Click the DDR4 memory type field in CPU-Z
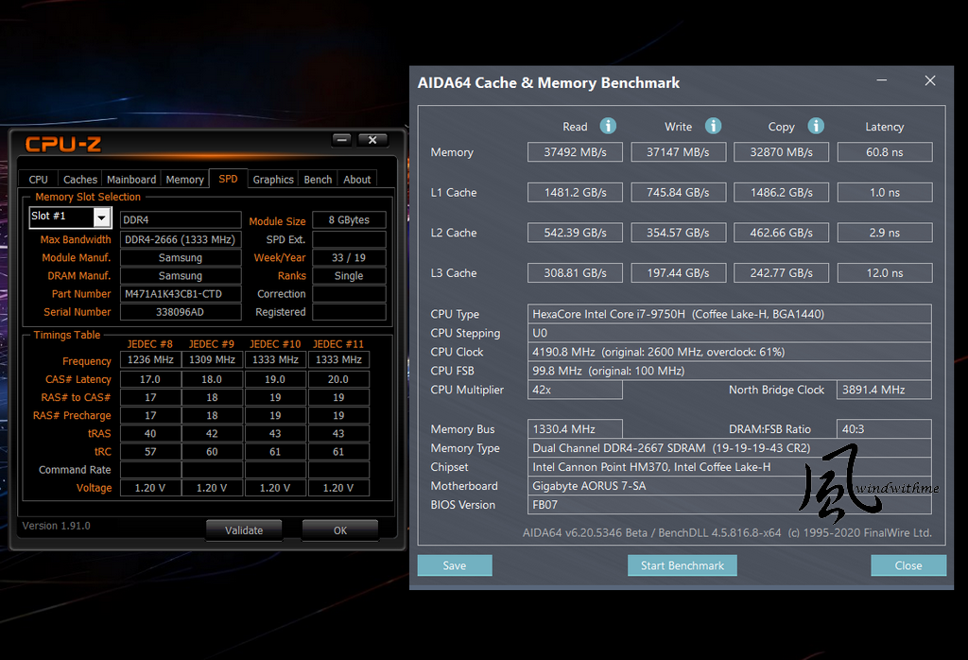This screenshot has height=660, width=968. click(181, 219)
